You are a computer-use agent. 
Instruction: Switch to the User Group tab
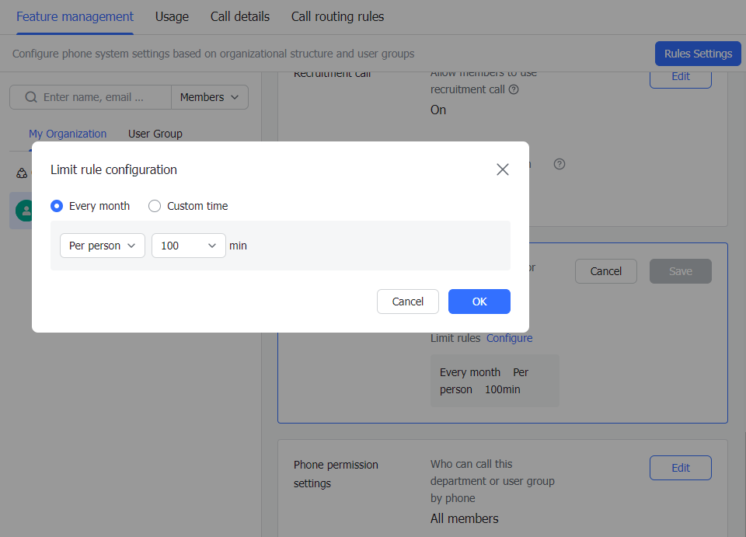click(155, 134)
